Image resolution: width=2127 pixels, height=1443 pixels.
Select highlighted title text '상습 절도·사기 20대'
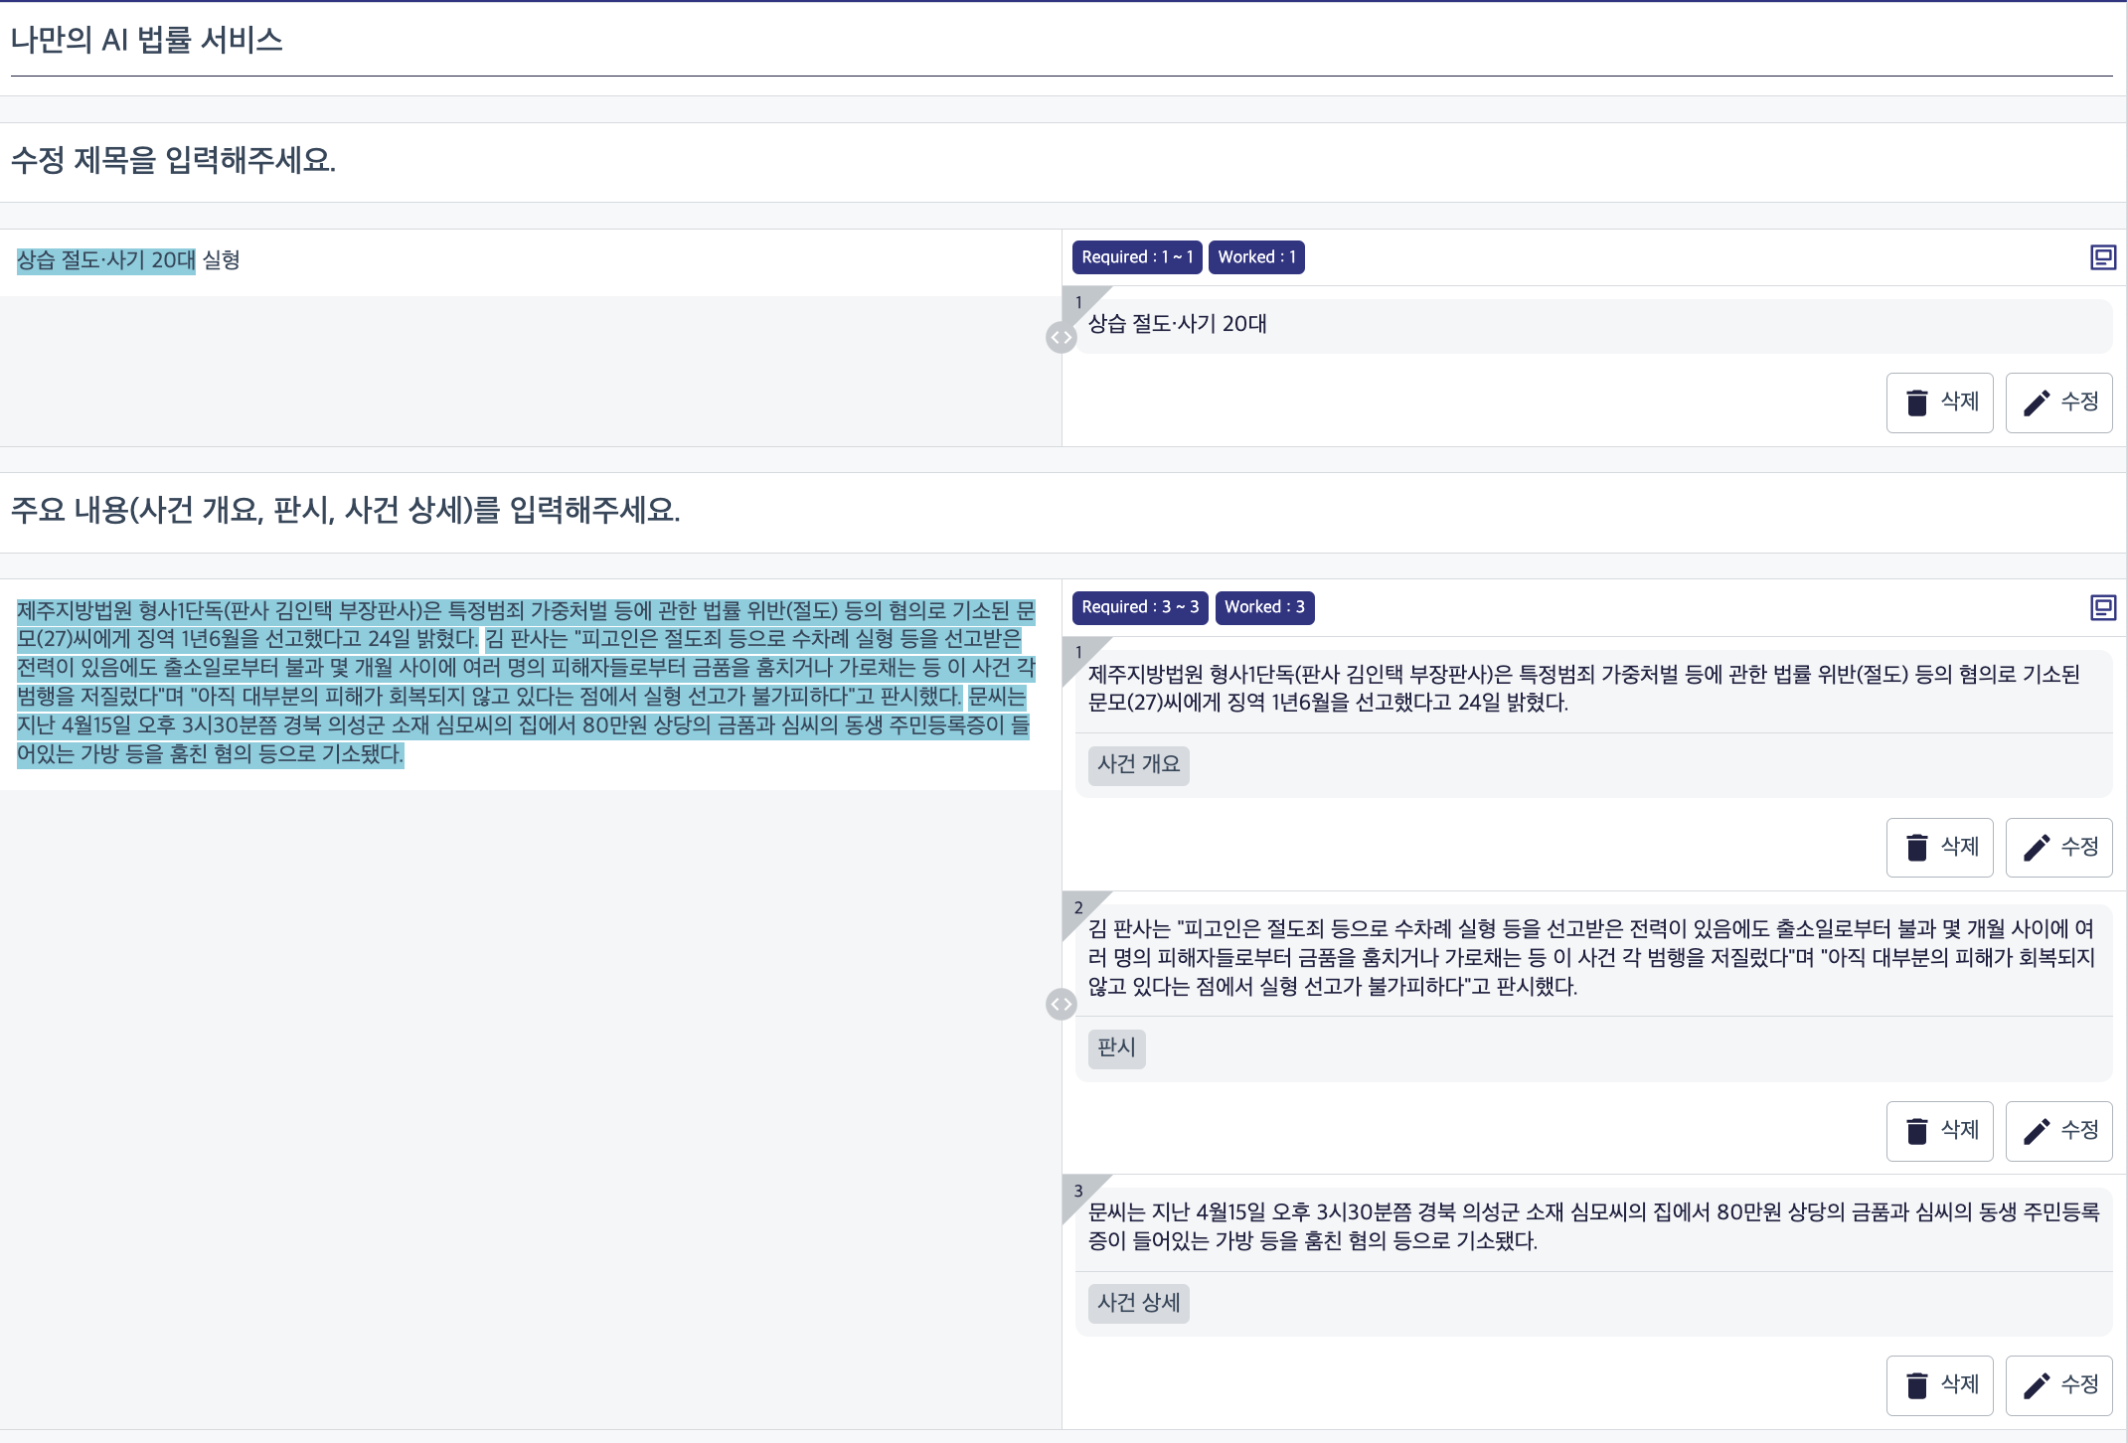106,260
